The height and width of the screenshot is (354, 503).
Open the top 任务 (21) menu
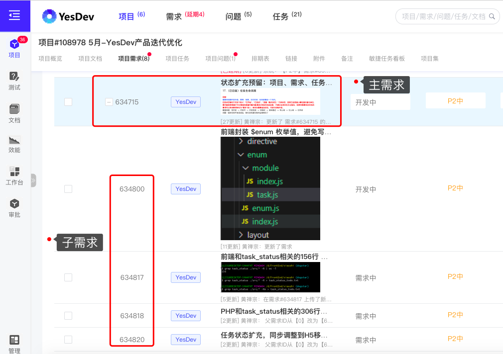tap(287, 16)
